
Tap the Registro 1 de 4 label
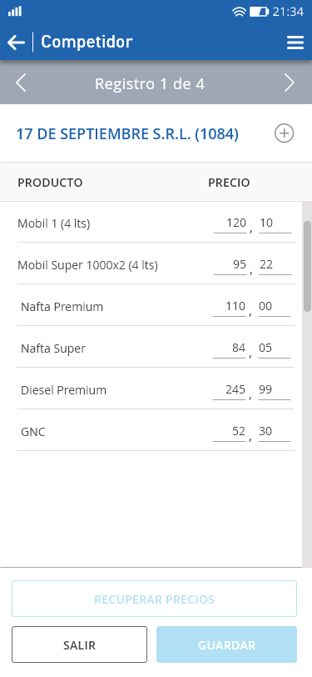pyautogui.click(x=150, y=83)
